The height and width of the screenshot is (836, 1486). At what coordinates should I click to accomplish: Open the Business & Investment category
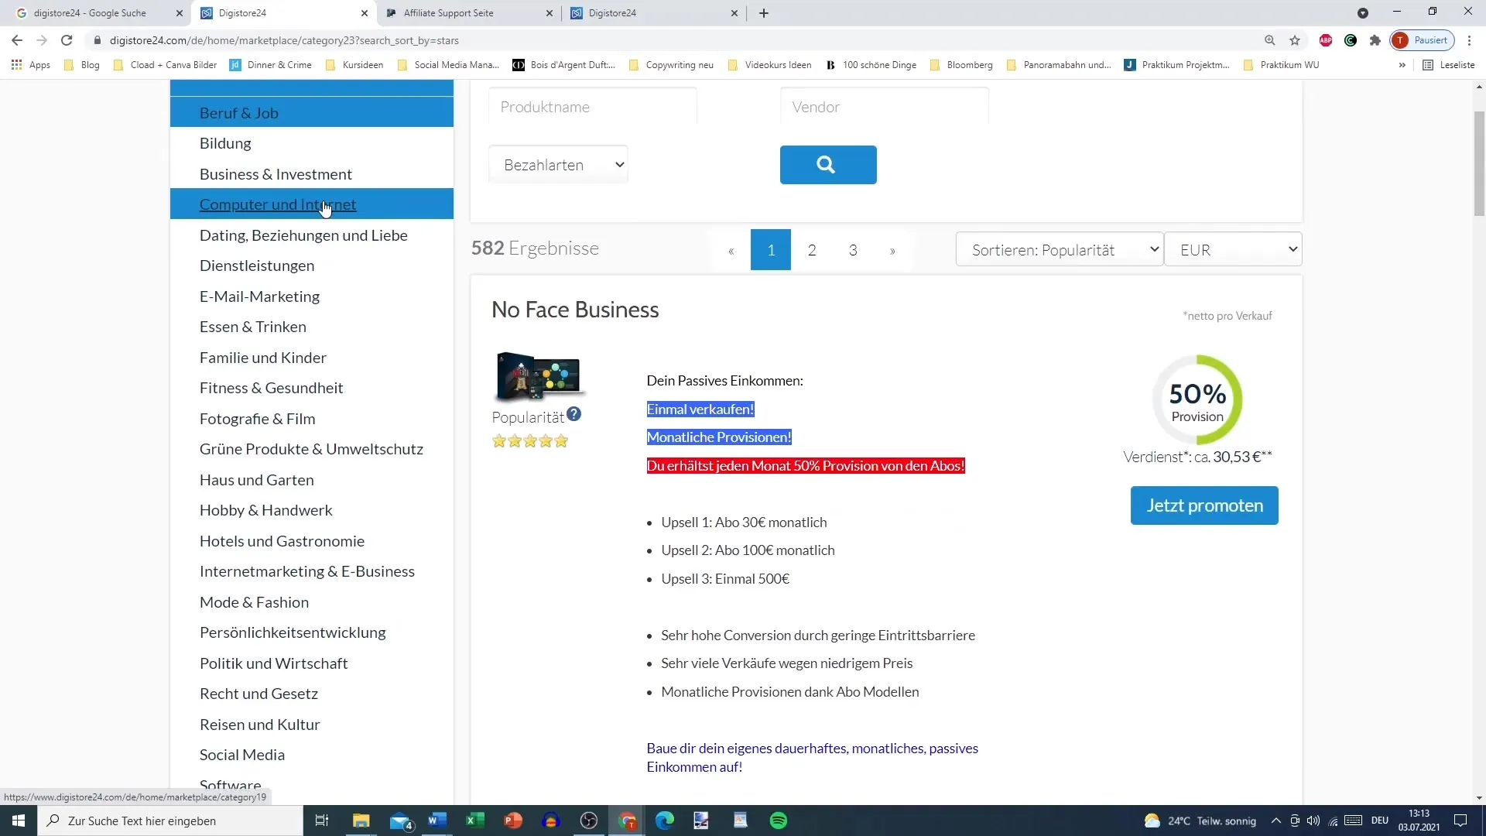point(276,174)
